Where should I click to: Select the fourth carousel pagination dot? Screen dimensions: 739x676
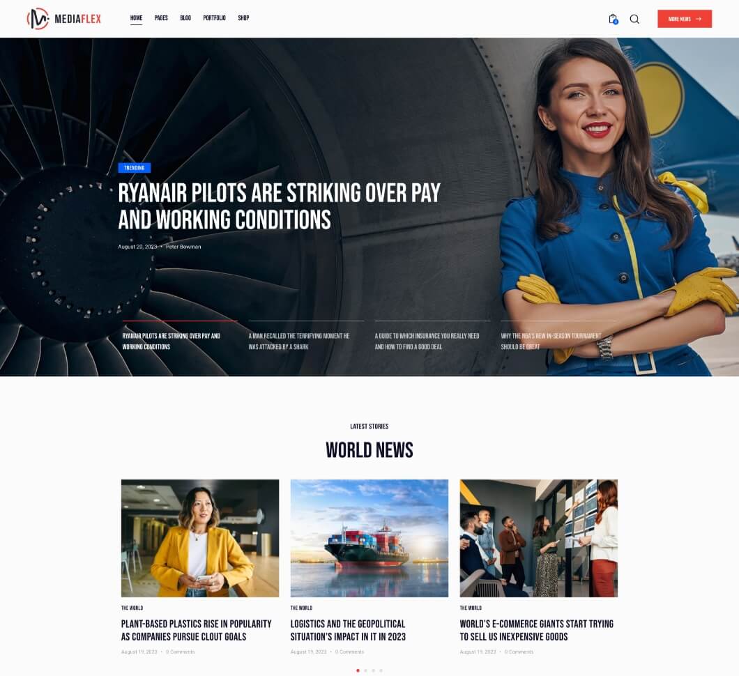pyautogui.click(x=381, y=670)
